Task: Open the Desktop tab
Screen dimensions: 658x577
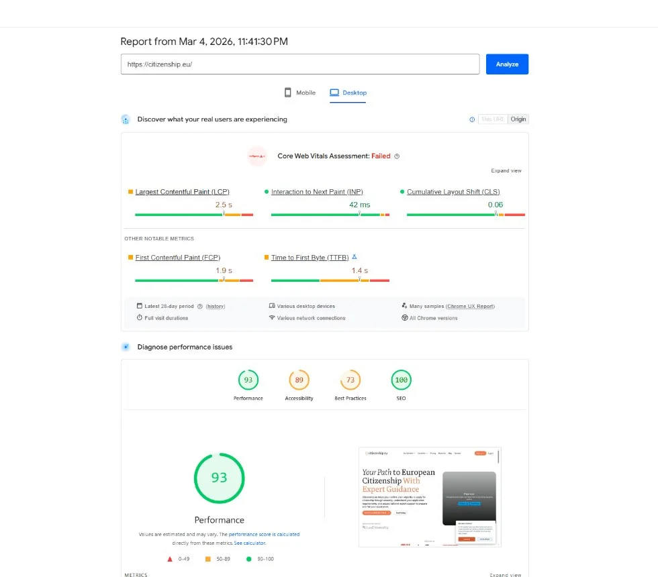Action: [x=348, y=93]
